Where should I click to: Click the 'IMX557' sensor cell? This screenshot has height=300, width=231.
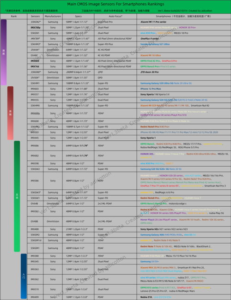[35, 94]
